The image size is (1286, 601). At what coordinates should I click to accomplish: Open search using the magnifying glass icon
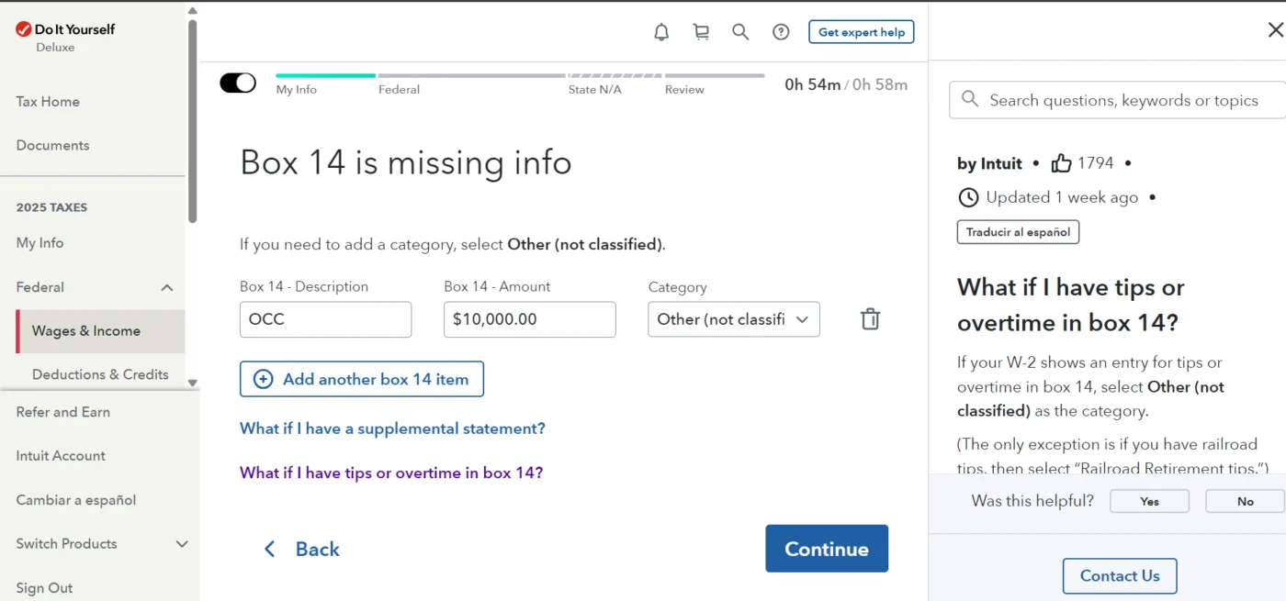pyautogui.click(x=740, y=31)
